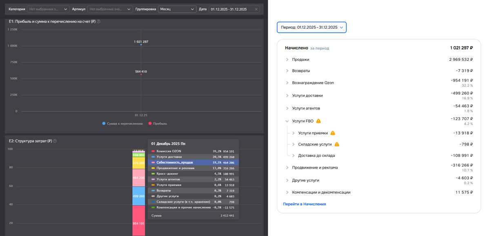Click the green 108 991 bar segment
490x236 pixels.
(139, 155)
